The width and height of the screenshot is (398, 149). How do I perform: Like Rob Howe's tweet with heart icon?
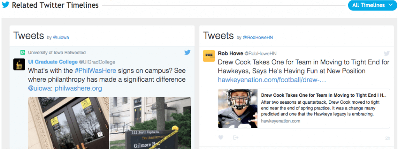221,137
